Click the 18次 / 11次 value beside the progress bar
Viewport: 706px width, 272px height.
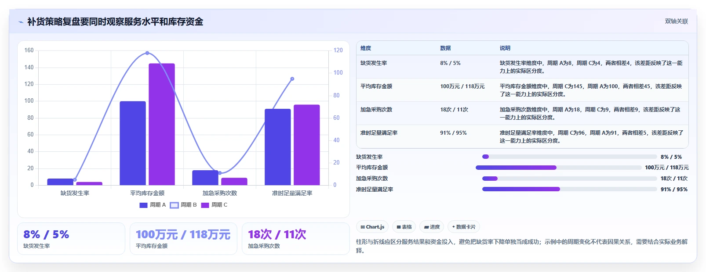[674, 179]
